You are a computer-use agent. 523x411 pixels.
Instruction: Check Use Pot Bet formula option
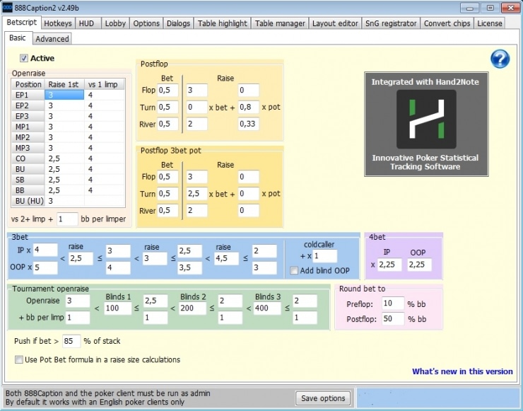[19, 359]
